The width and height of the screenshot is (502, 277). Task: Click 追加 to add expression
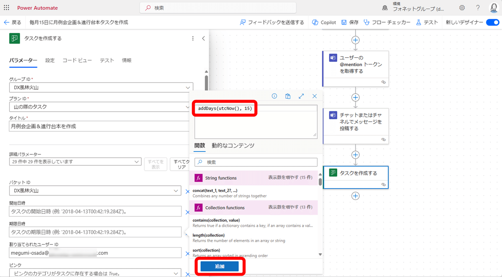(220, 267)
